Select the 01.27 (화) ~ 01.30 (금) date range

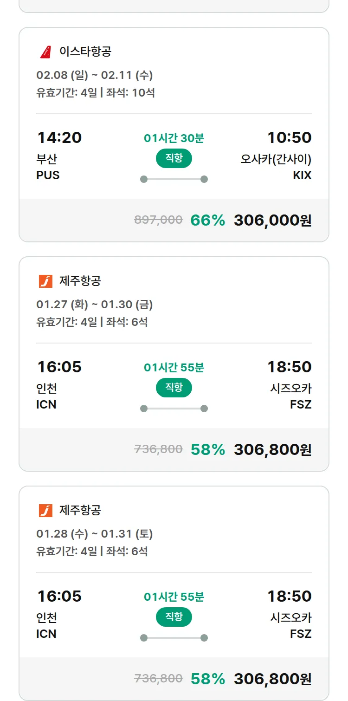click(x=95, y=305)
